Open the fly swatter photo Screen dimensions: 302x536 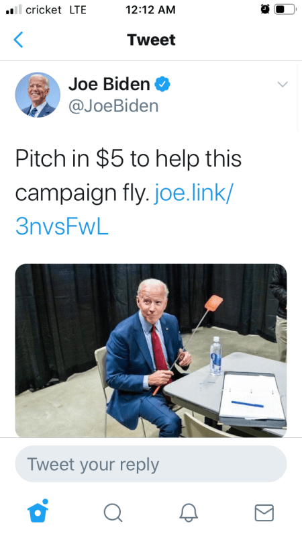coord(151,351)
